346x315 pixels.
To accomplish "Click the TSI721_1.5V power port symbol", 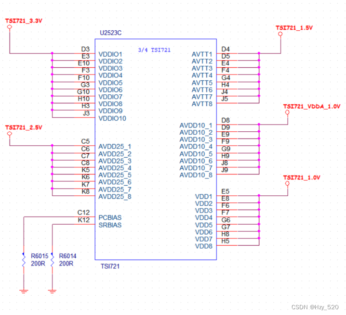I will tap(280, 35).
